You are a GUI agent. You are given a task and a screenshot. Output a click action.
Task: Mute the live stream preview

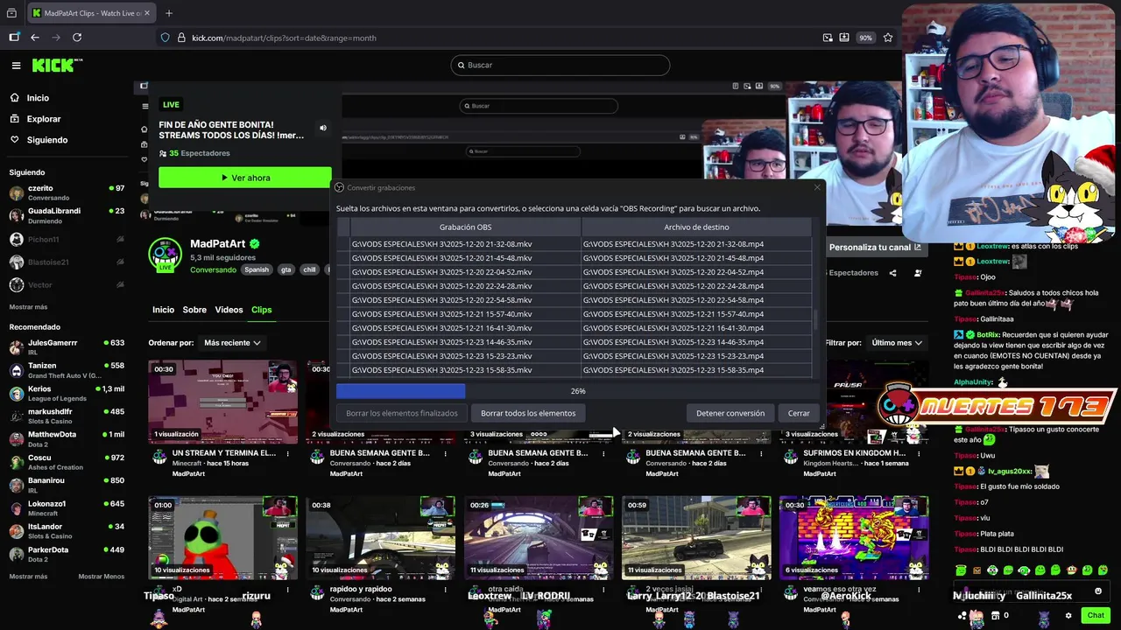coord(322,128)
